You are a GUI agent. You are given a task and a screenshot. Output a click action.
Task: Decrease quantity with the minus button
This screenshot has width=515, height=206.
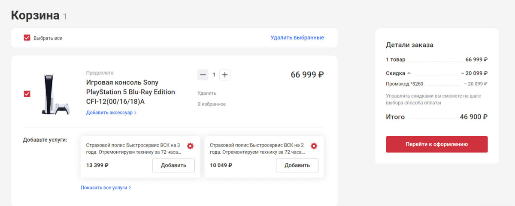[203, 75]
